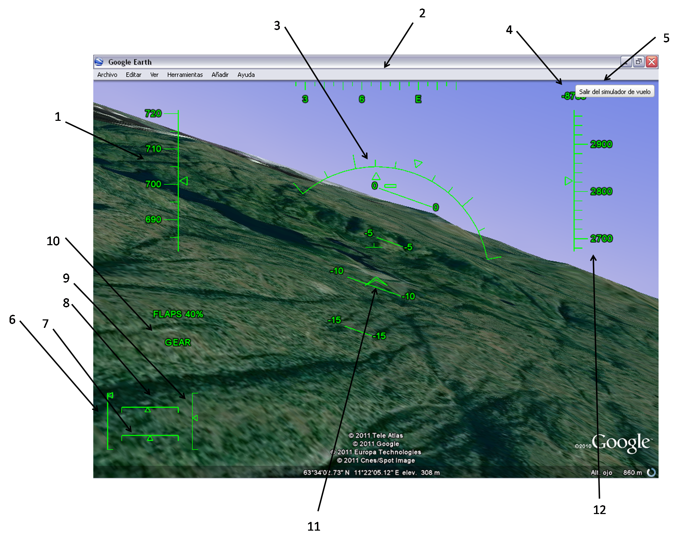Open the Ayuda menu
The image size is (678, 537).
(246, 75)
